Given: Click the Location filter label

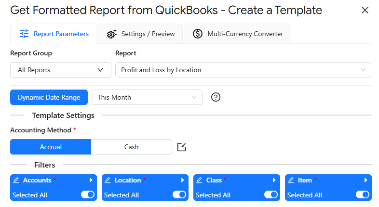Looking at the screenshot, I should click(128, 180).
